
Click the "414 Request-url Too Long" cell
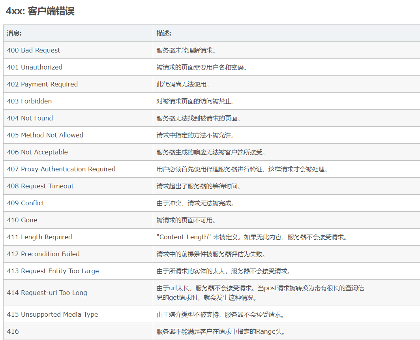[78, 293]
